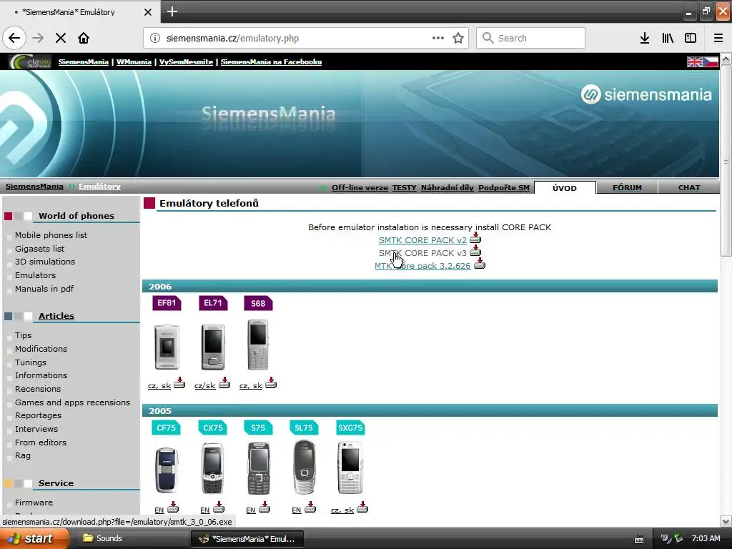Viewport: 732px width, 549px height.
Task: Open WMmania link in top bar
Action: click(134, 61)
